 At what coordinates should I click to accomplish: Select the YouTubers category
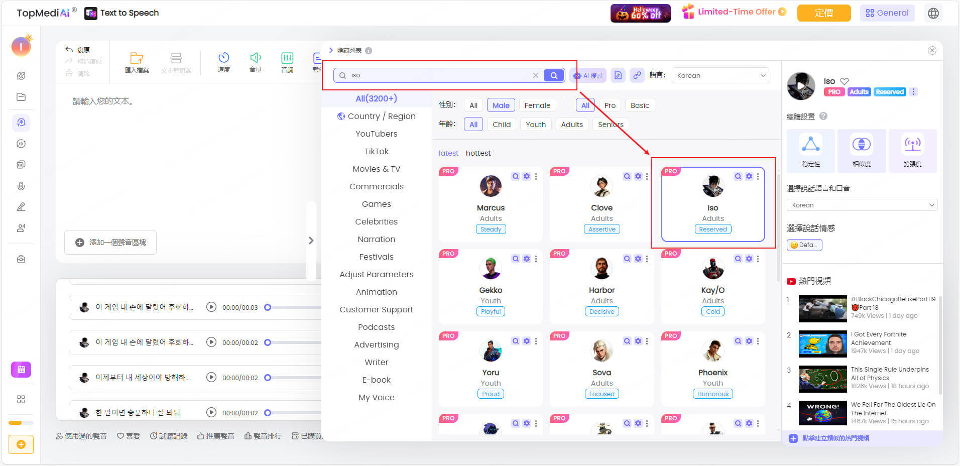(x=377, y=134)
